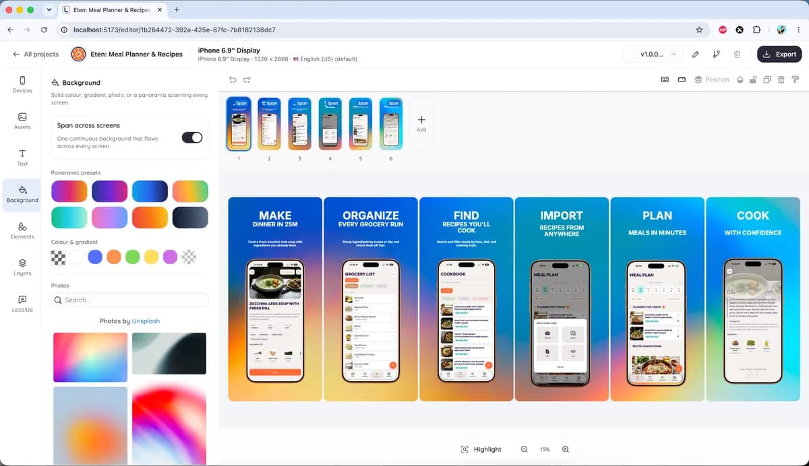The height and width of the screenshot is (466, 809).
Task: Open the Layers panel in sidebar
Action: click(x=22, y=267)
